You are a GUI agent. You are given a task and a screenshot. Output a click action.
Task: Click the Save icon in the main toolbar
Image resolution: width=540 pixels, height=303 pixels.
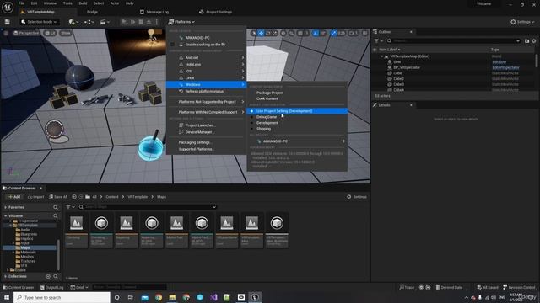click(7, 22)
